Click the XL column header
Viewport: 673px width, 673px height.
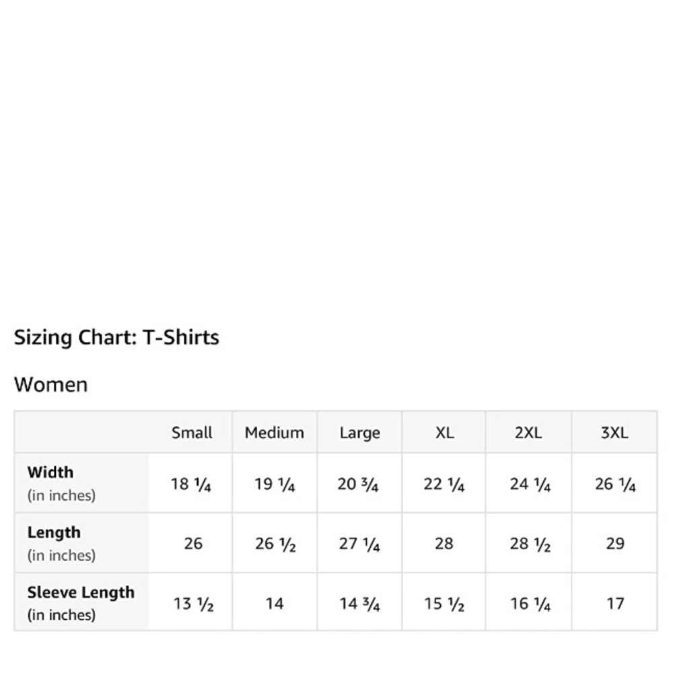click(x=444, y=432)
